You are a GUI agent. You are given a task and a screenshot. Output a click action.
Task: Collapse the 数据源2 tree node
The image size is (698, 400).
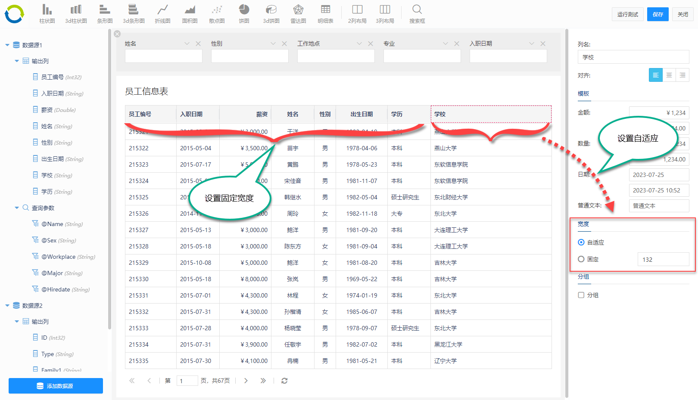click(x=7, y=305)
